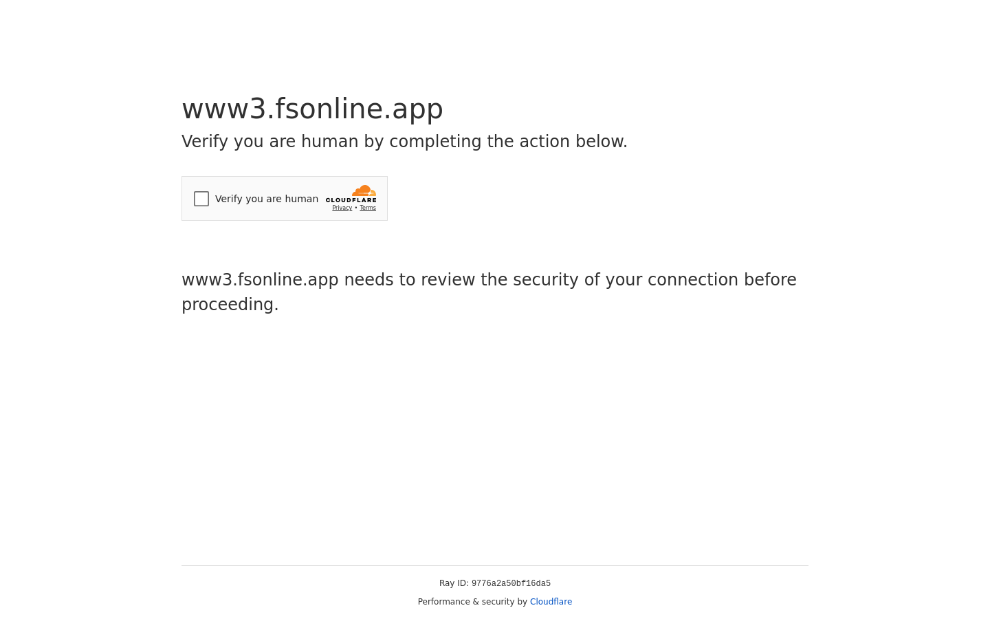Click the 'Performance & security by' footer text

tap(472, 602)
